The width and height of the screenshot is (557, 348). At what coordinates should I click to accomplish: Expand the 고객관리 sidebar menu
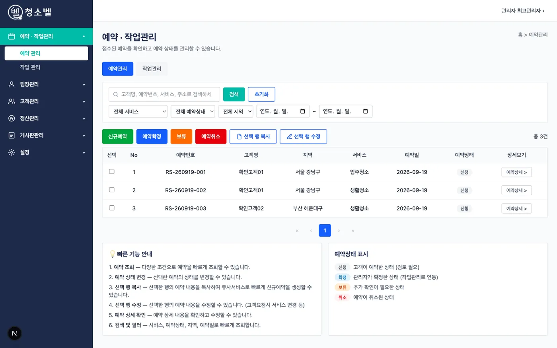coord(46,101)
